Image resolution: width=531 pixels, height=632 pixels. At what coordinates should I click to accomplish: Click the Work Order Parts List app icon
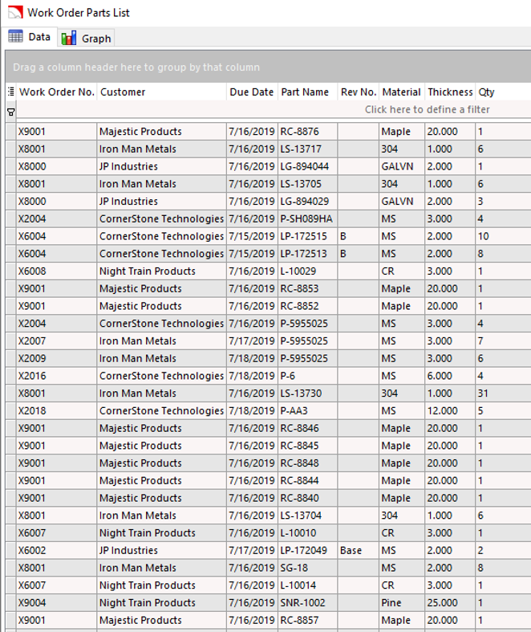15,13
